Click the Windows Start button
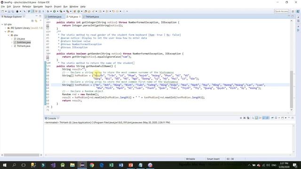This screenshot has height=169, width=301. tap(5, 165)
